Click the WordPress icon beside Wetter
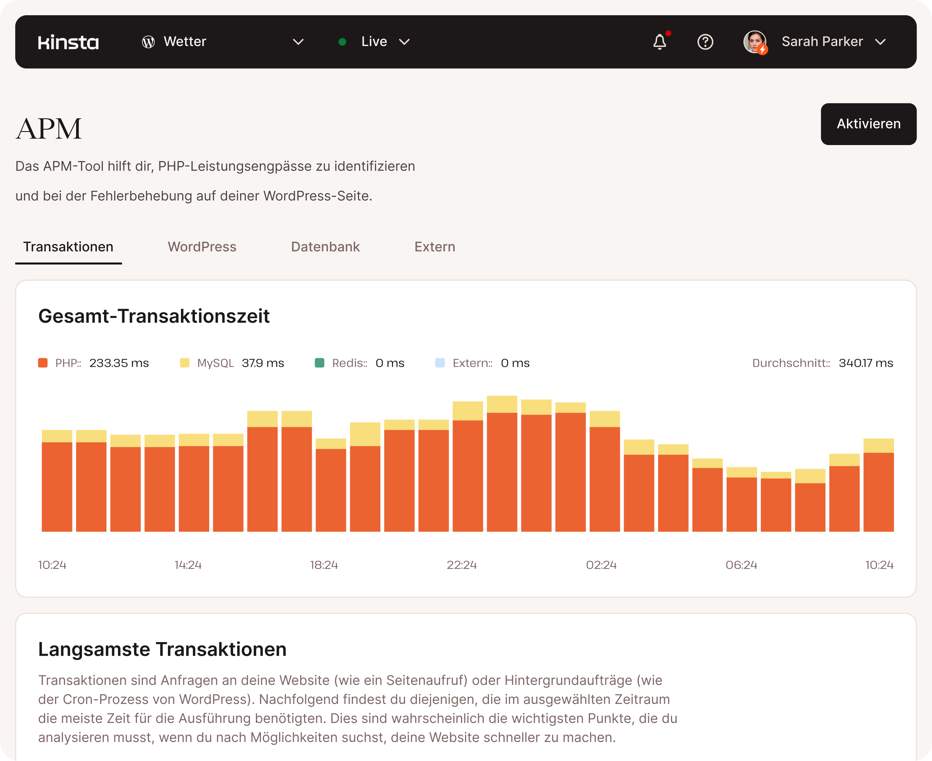 149,42
